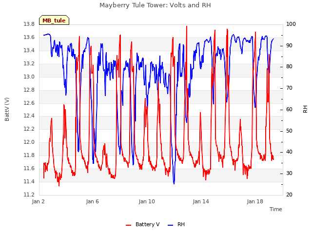Viewport: 312px width, 234px height.
Task: Toggle the Battery V legend entry
Action: pos(143,224)
